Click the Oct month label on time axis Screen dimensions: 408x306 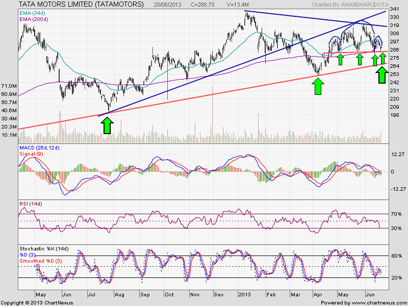(169, 295)
